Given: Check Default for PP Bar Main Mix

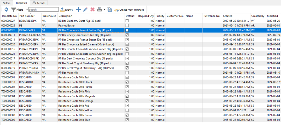Looking at the screenshot, I should pos(127,73).
